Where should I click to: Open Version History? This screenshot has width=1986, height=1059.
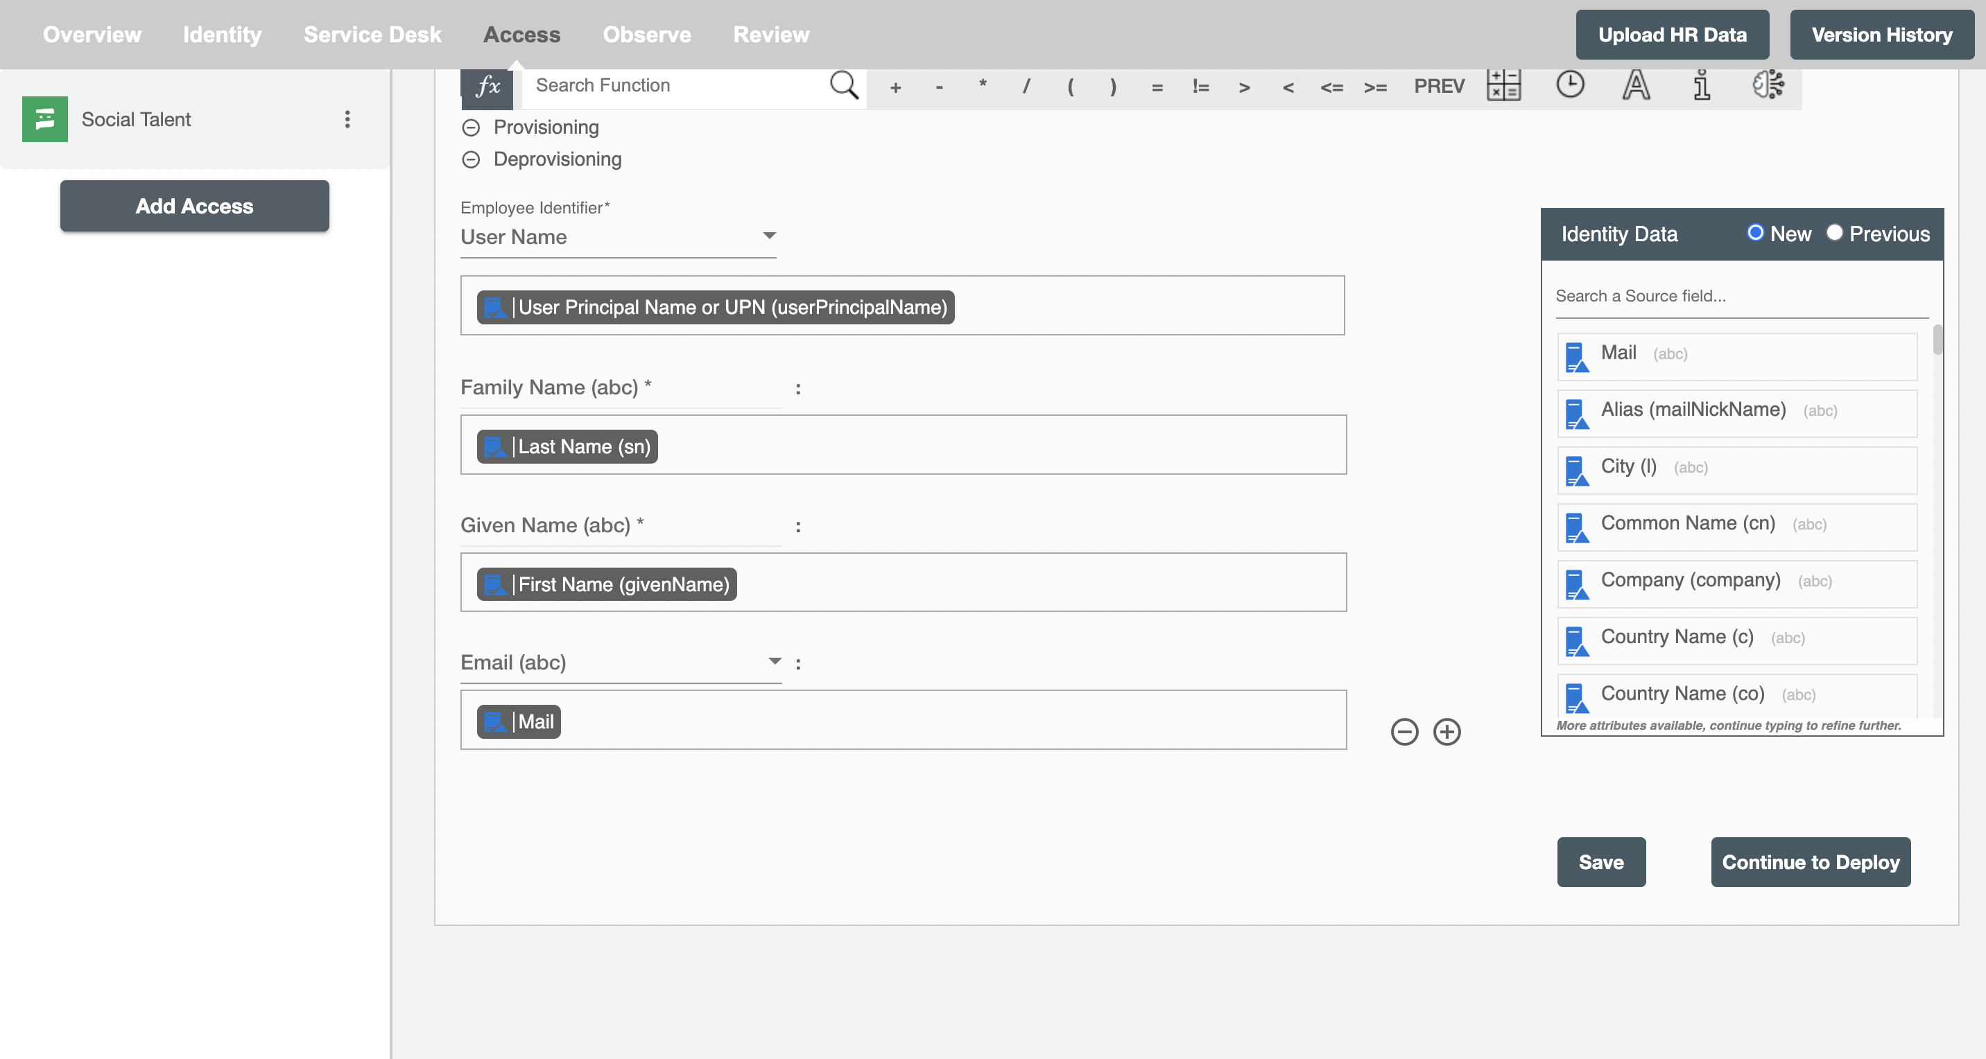point(1882,35)
